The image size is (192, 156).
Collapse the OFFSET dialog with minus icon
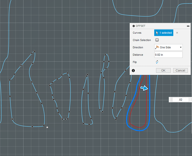[134, 26]
